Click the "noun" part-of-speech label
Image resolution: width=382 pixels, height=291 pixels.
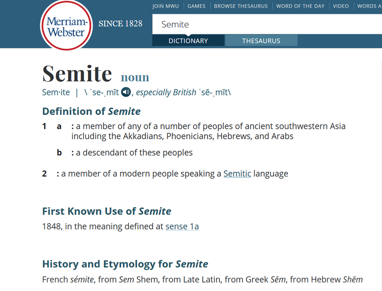coord(135,77)
